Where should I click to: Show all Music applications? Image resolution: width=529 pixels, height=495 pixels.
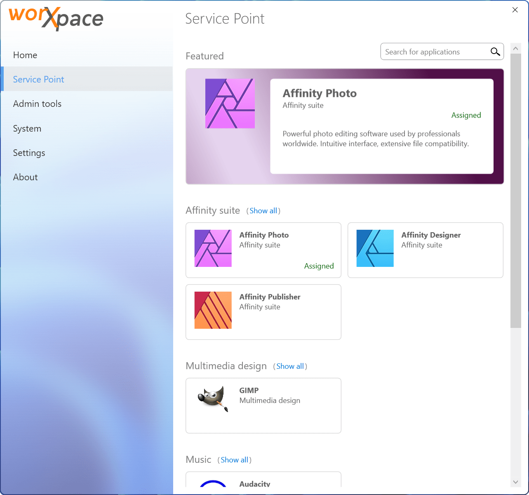point(235,460)
